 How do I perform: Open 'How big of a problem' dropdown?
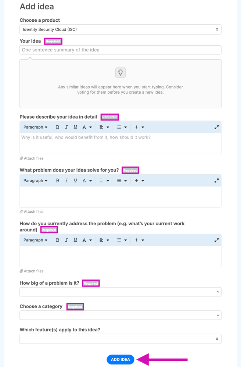tap(120, 292)
